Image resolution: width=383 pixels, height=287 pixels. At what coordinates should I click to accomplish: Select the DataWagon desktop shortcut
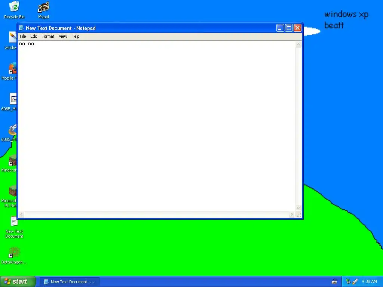click(14, 255)
